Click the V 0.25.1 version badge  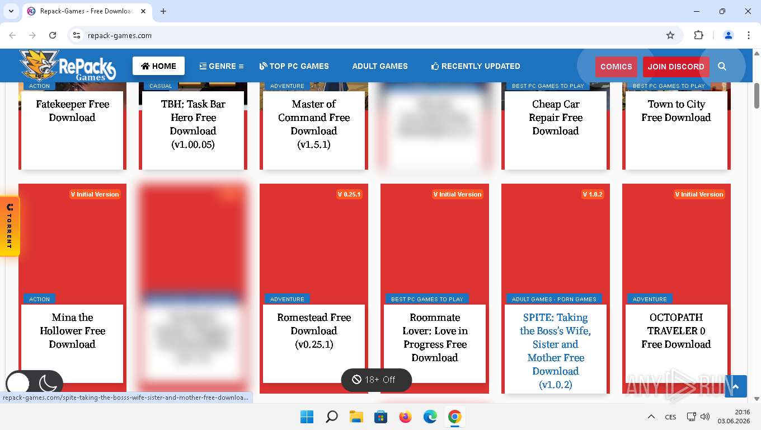[x=349, y=194]
